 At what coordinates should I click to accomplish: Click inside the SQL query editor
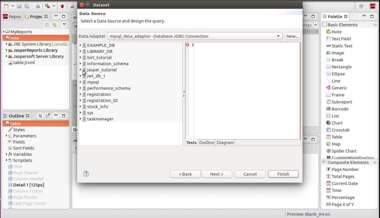(x=247, y=91)
